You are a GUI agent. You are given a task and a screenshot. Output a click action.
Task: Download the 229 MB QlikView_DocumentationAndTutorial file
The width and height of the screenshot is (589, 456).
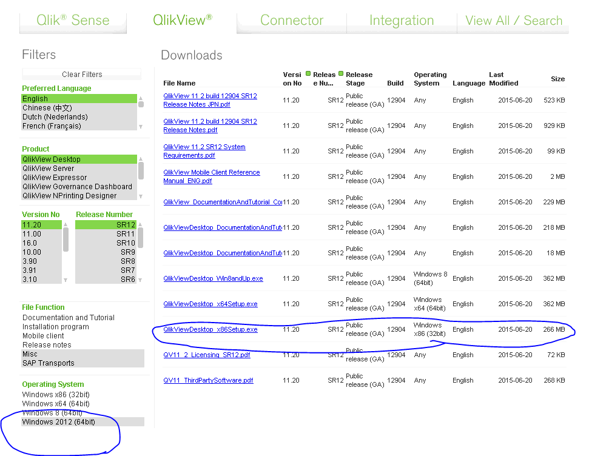click(x=223, y=202)
